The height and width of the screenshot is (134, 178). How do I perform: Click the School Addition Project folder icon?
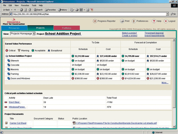tap(7, 56)
